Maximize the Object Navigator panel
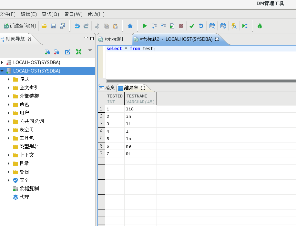296x226 pixels. [x=92, y=39]
